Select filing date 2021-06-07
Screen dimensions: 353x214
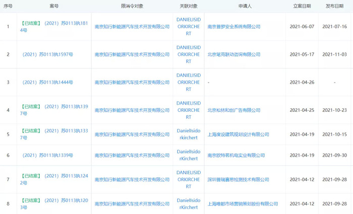point(302,27)
